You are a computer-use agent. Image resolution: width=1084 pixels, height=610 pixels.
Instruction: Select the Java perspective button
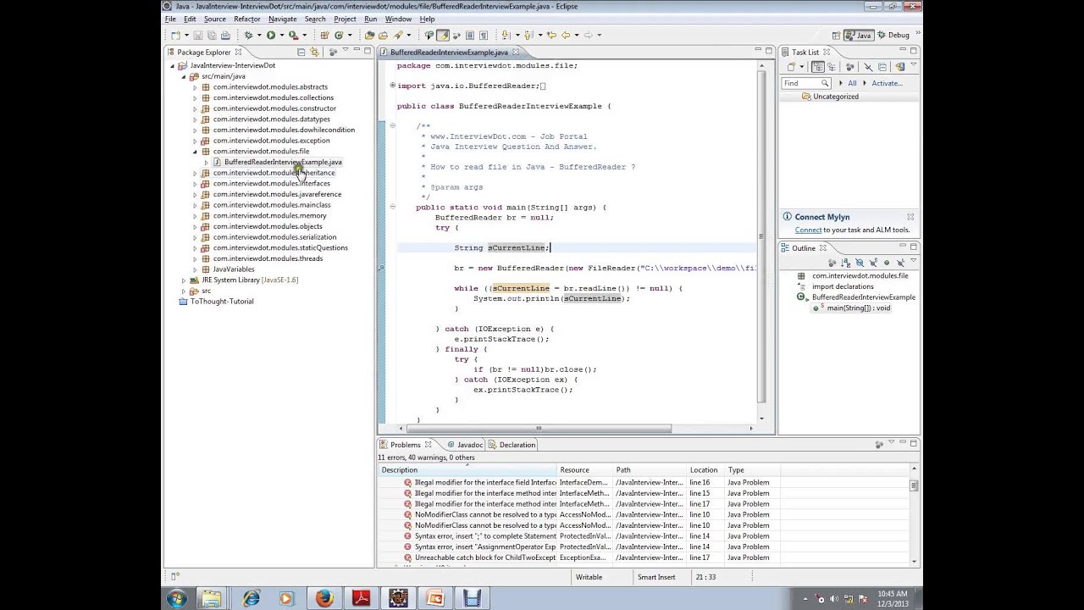pyautogui.click(x=859, y=35)
